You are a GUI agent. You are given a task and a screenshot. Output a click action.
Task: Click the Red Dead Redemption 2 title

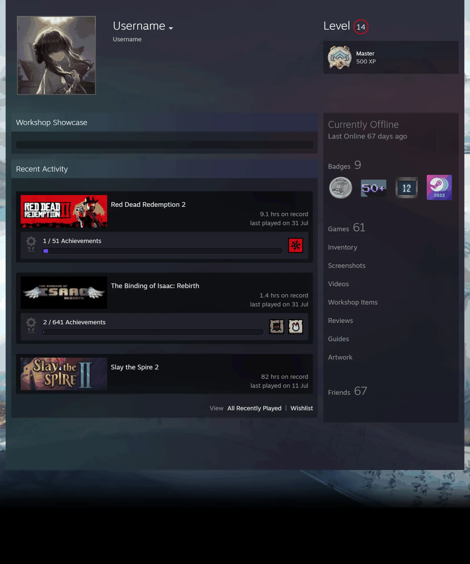click(148, 204)
